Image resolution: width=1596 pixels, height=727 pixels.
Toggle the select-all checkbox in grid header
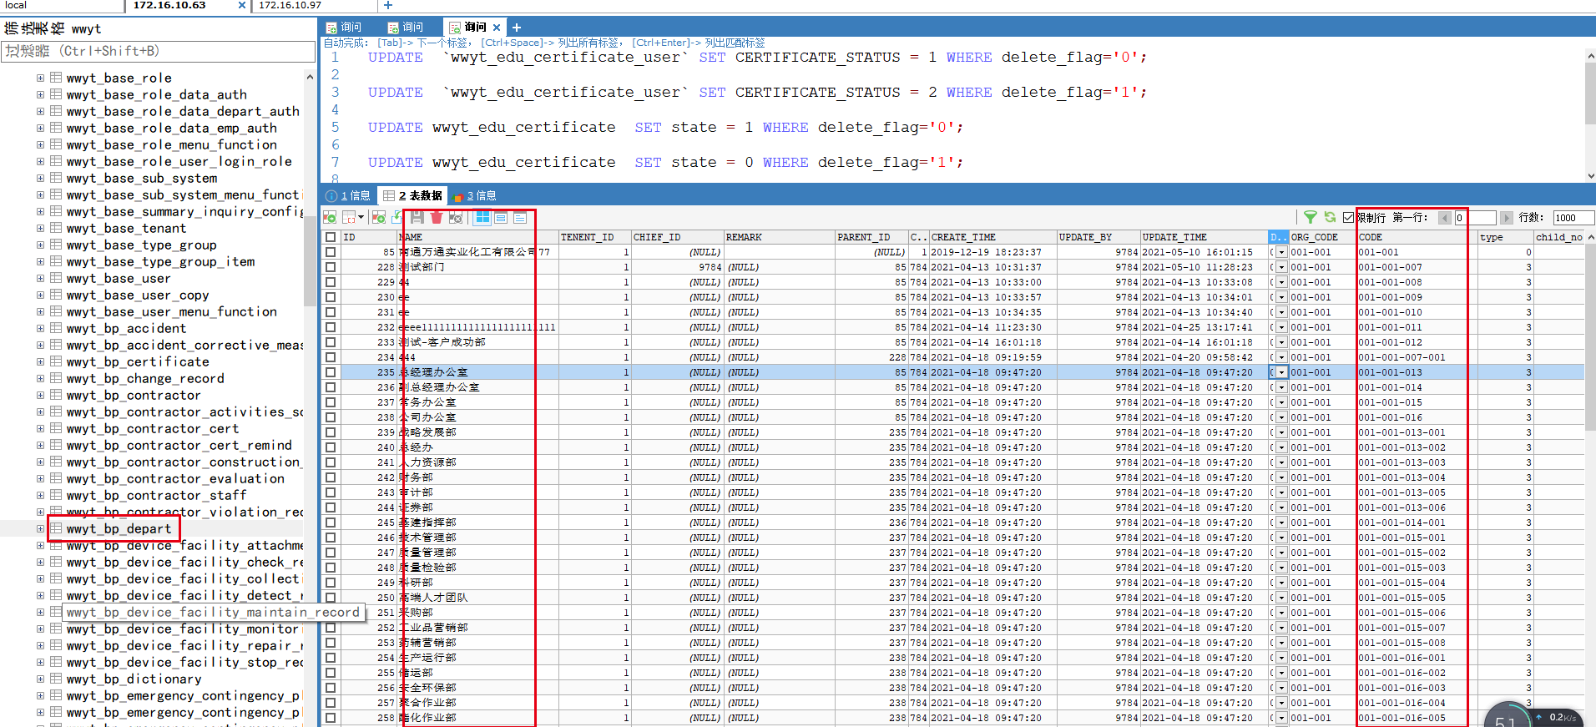(331, 237)
